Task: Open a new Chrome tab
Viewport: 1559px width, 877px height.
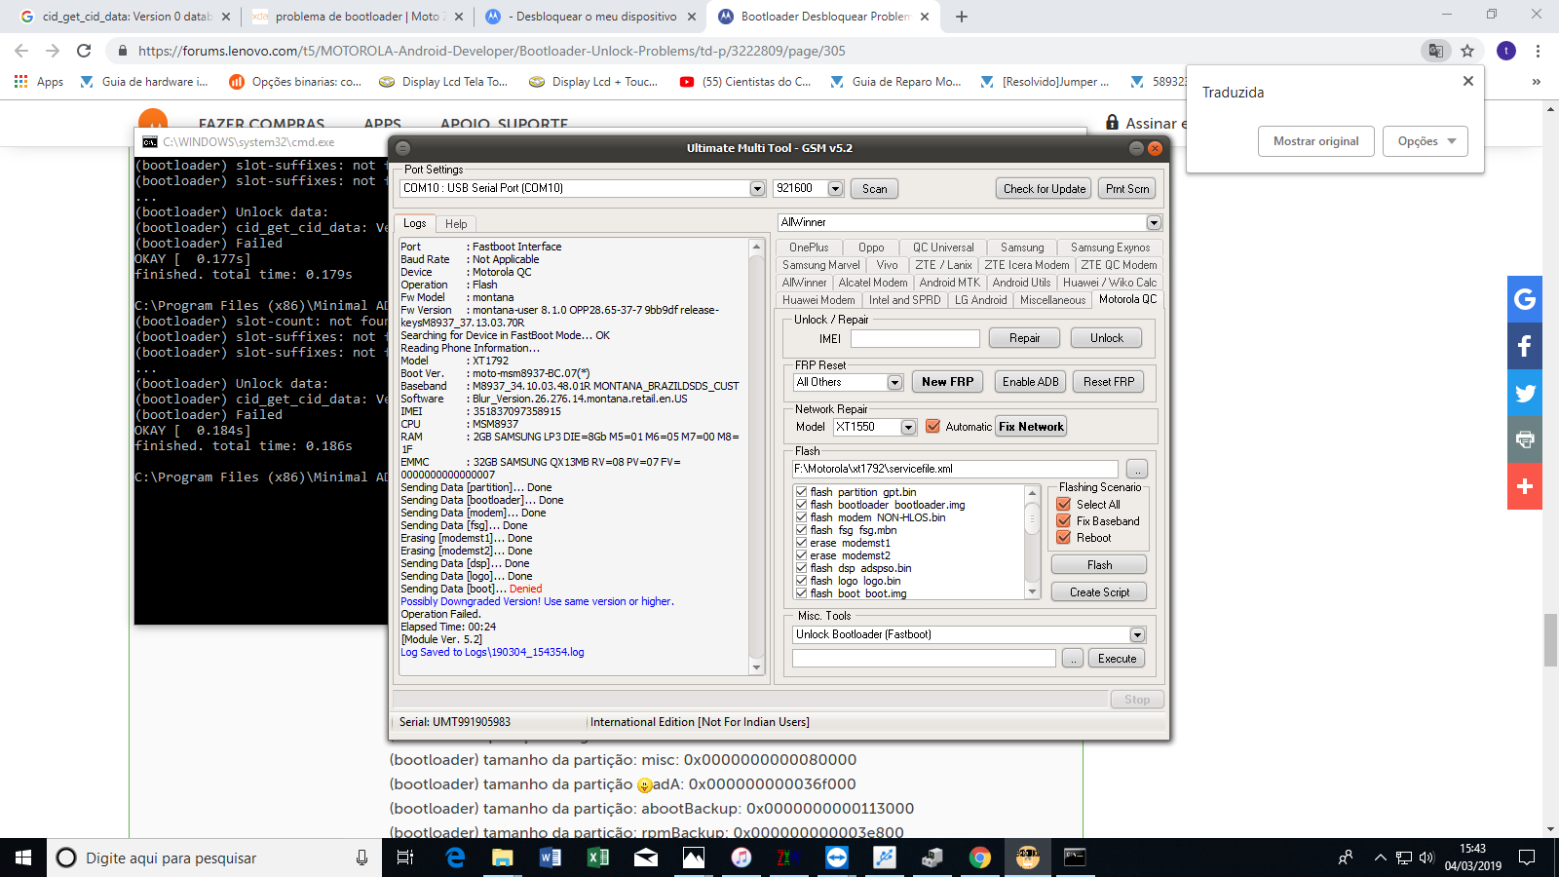Action: [x=962, y=17]
